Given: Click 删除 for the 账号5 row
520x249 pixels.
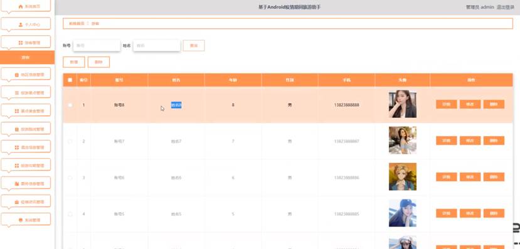Looking at the screenshot, I should 494,213.
